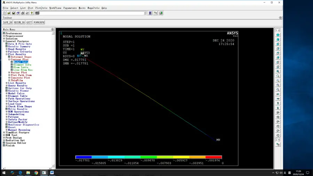This screenshot has width=313, height=176.
Task: Click the command prompt window icon
Action: click(37, 13)
